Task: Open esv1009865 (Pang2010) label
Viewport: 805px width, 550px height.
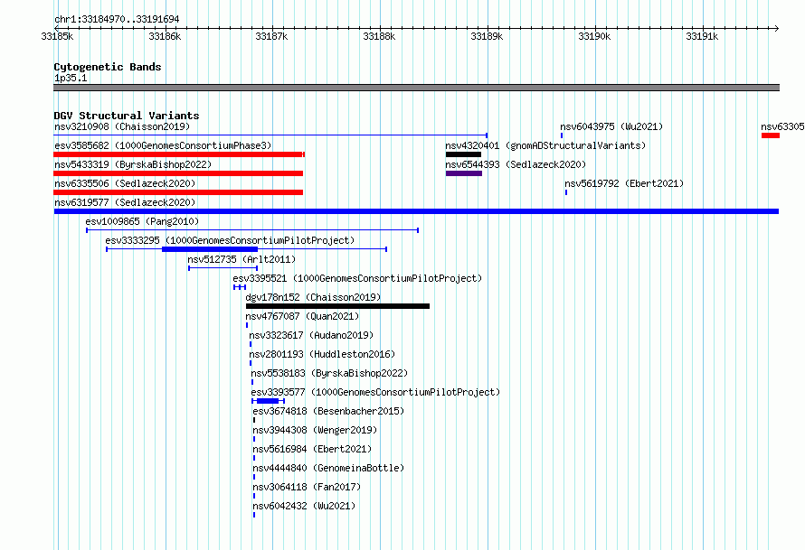Action: (142, 221)
